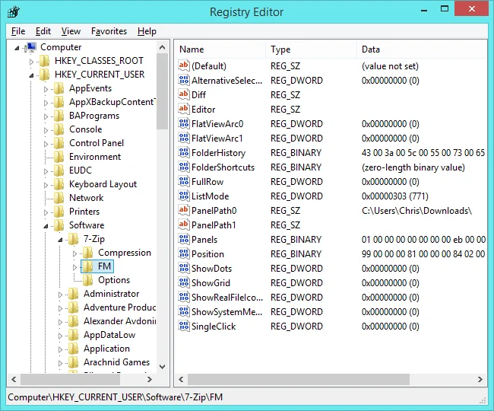Click tree pane horizontal scroll right arrow

coord(150,380)
